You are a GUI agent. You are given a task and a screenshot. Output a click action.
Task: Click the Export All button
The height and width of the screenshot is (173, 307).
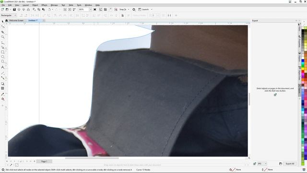[x=290, y=163]
